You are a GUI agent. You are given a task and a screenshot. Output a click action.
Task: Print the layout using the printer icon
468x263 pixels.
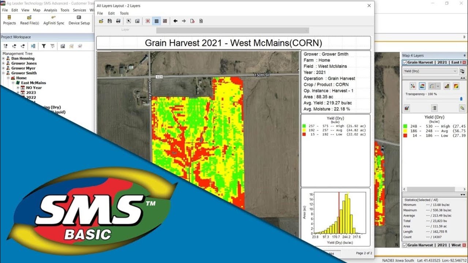click(118, 21)
